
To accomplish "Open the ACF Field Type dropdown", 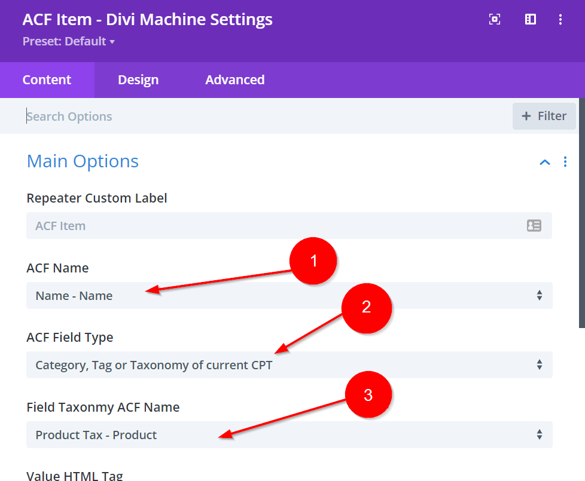I will pyautogui.click(x=289, y=365).
